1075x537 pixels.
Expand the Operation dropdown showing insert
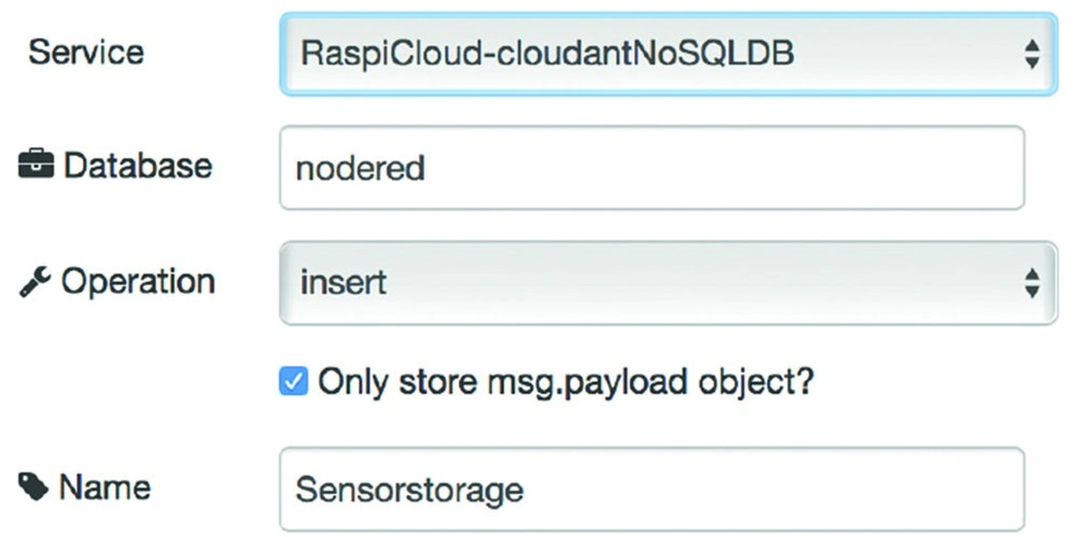(668, 283)
